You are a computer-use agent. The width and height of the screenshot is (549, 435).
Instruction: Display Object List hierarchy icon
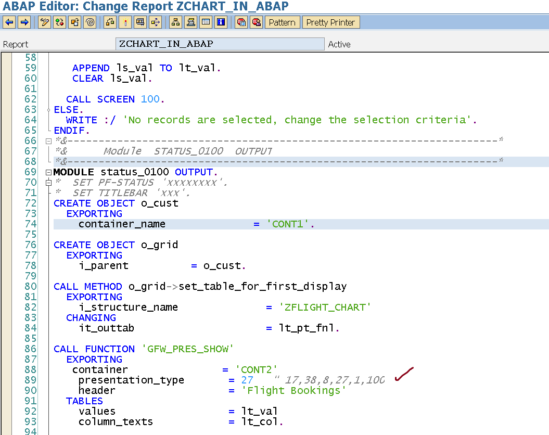click(176, 22)
